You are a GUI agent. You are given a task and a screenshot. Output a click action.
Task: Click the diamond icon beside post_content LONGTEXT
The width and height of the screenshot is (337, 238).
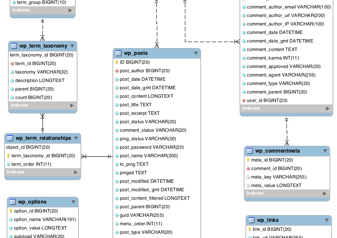point(117,96)
